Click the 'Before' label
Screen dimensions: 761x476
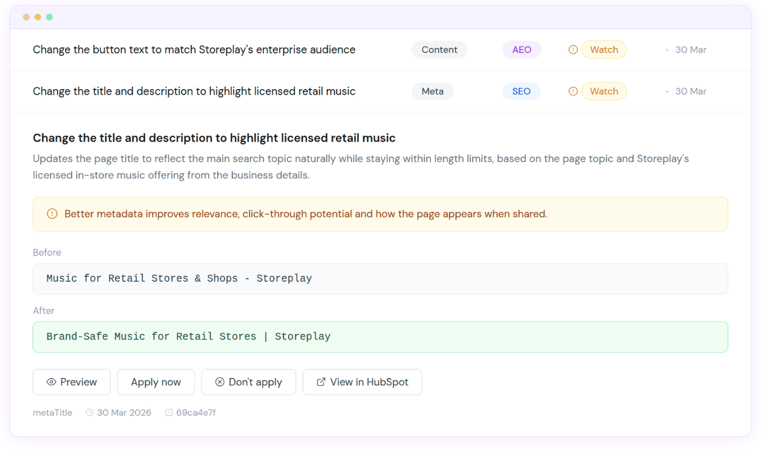coord(47,252)
